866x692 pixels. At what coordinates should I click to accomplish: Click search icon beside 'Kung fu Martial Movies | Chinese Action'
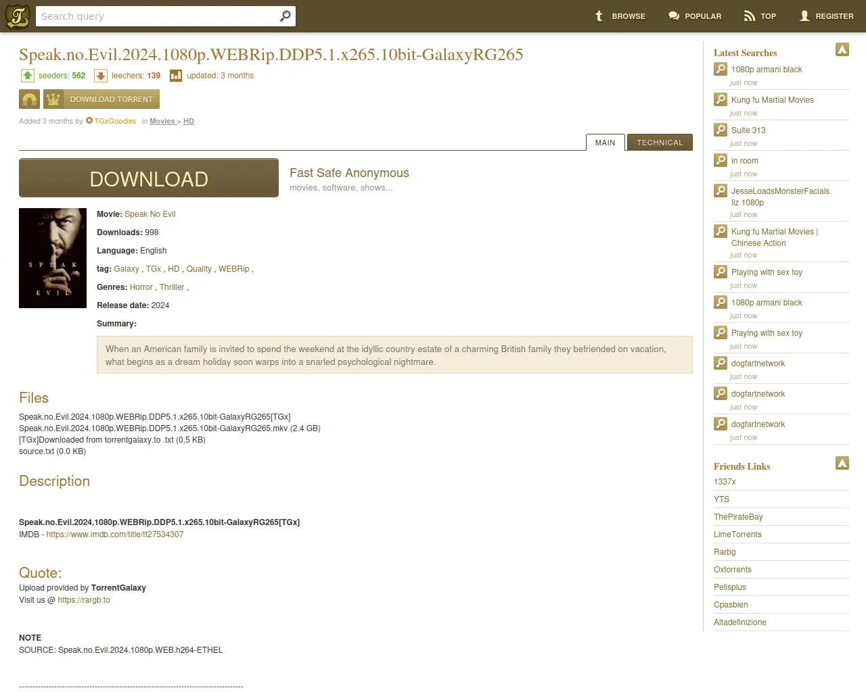721,231
